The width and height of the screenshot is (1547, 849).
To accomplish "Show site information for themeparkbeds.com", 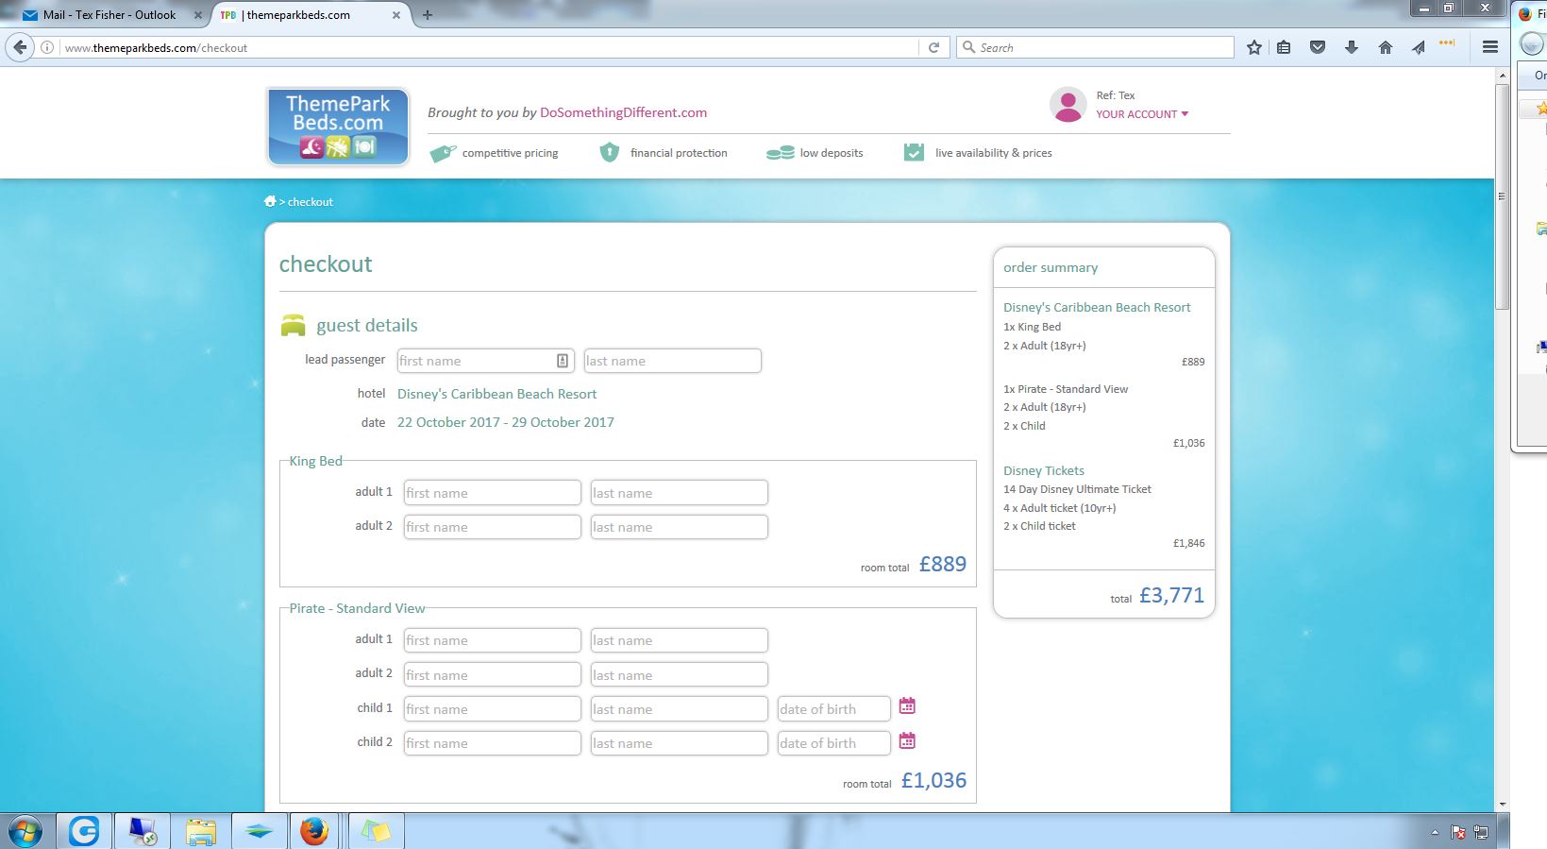I will click(x=47, y=47).
